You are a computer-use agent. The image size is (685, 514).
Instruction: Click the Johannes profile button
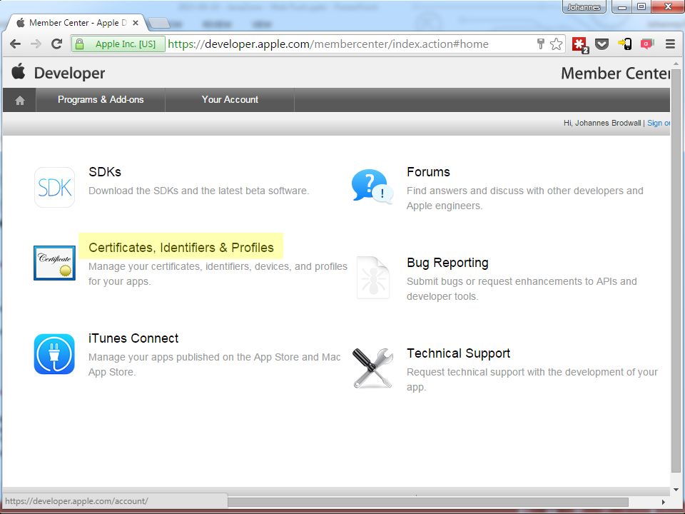584,7
